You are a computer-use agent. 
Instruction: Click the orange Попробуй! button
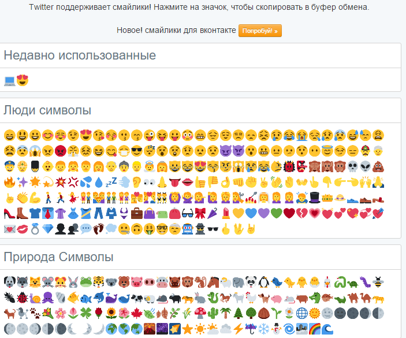point(260,31)
